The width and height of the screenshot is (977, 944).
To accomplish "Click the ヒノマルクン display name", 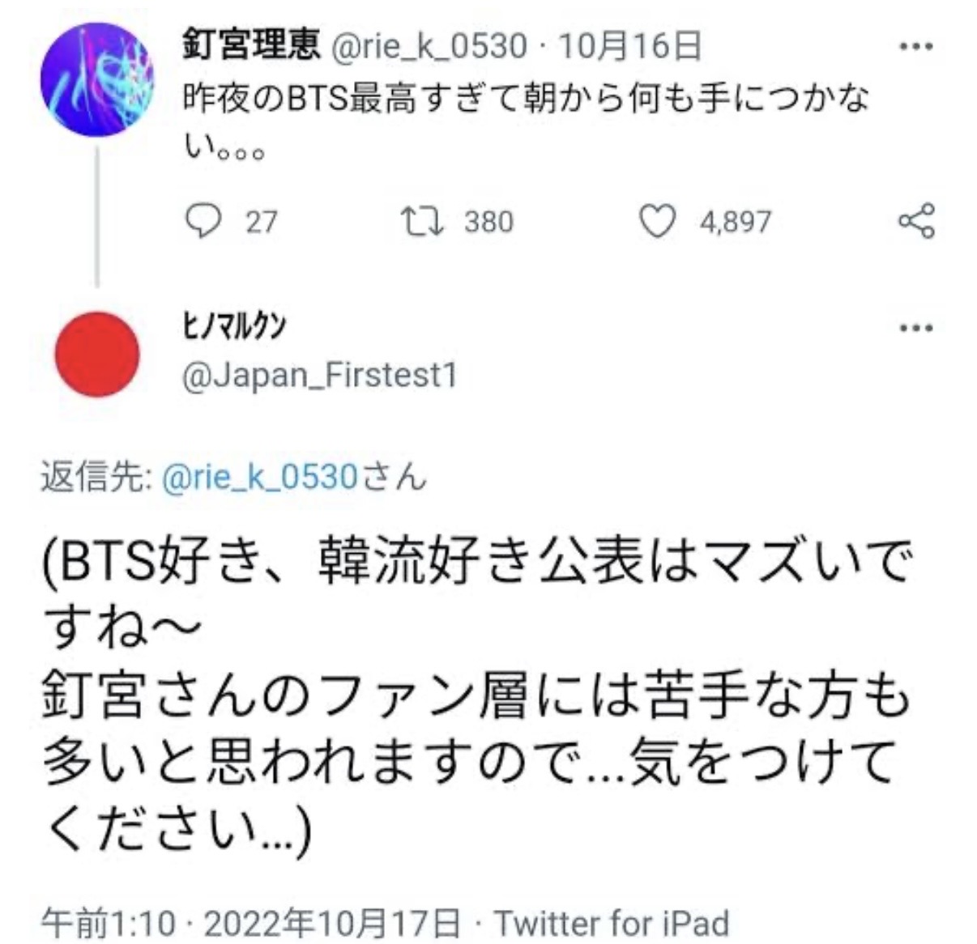I will 233,327.
